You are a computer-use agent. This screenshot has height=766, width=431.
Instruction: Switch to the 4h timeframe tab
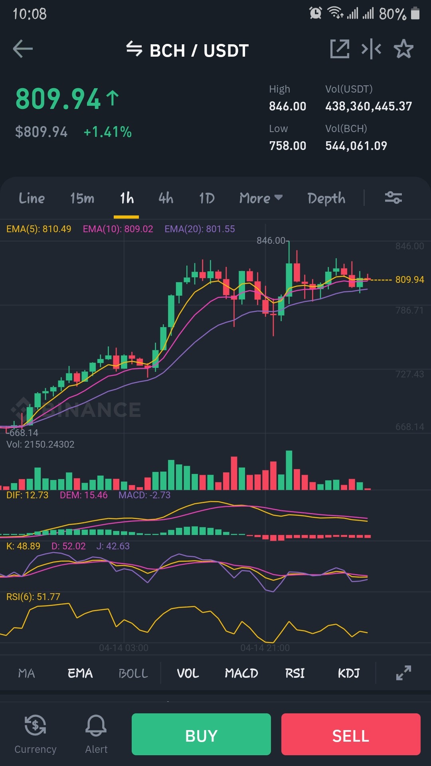[x=166, y=198]
